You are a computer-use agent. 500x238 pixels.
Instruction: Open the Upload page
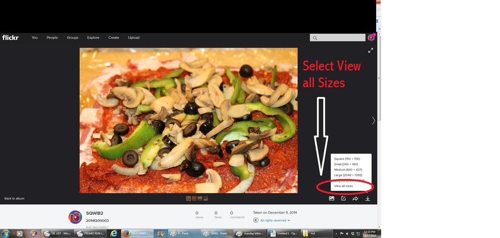click(x=134, y=38)
